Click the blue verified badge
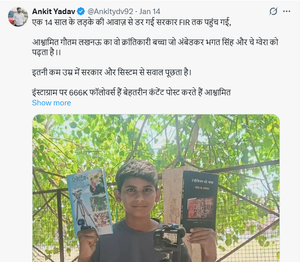Screen dimensions: 303x262 coord(81,12)
